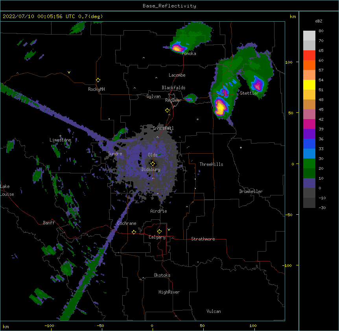Click the yellow storm core southwest of Stettler
The image size is (339, 331).
pos(221,107)
